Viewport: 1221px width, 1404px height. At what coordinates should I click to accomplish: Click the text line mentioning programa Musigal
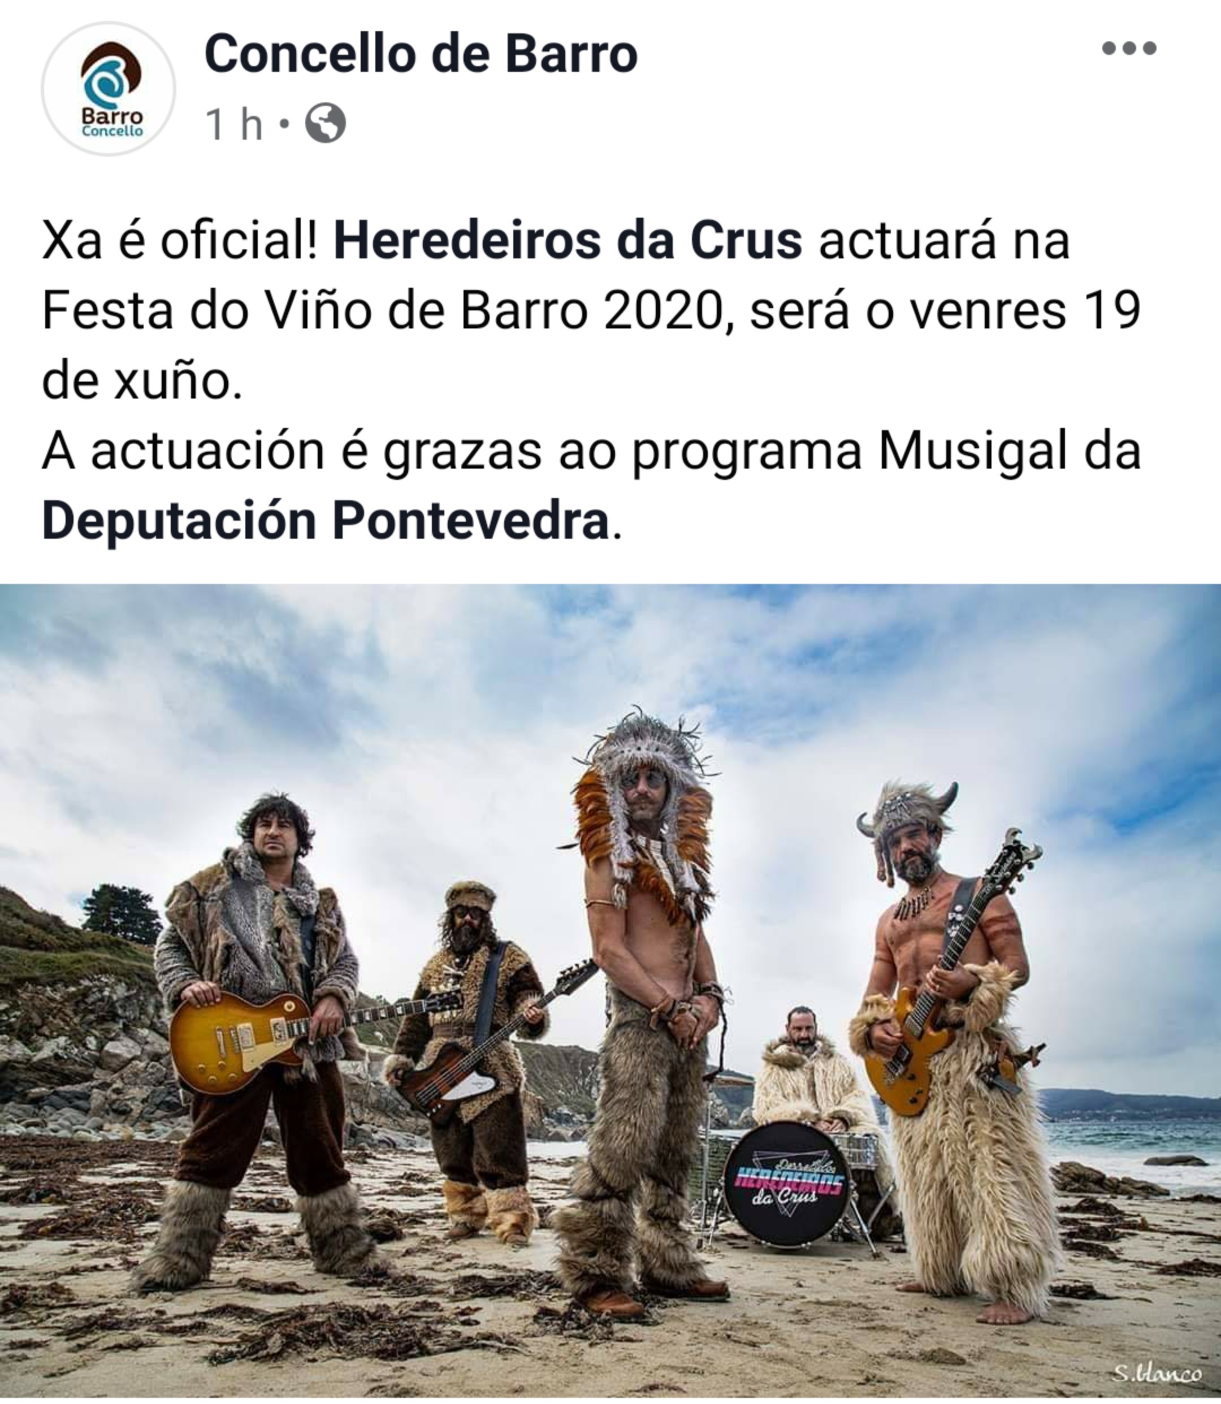point(591,451)
